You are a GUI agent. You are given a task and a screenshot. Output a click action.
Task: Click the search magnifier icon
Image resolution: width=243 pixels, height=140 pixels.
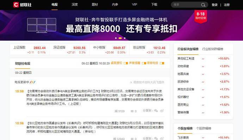203,5
